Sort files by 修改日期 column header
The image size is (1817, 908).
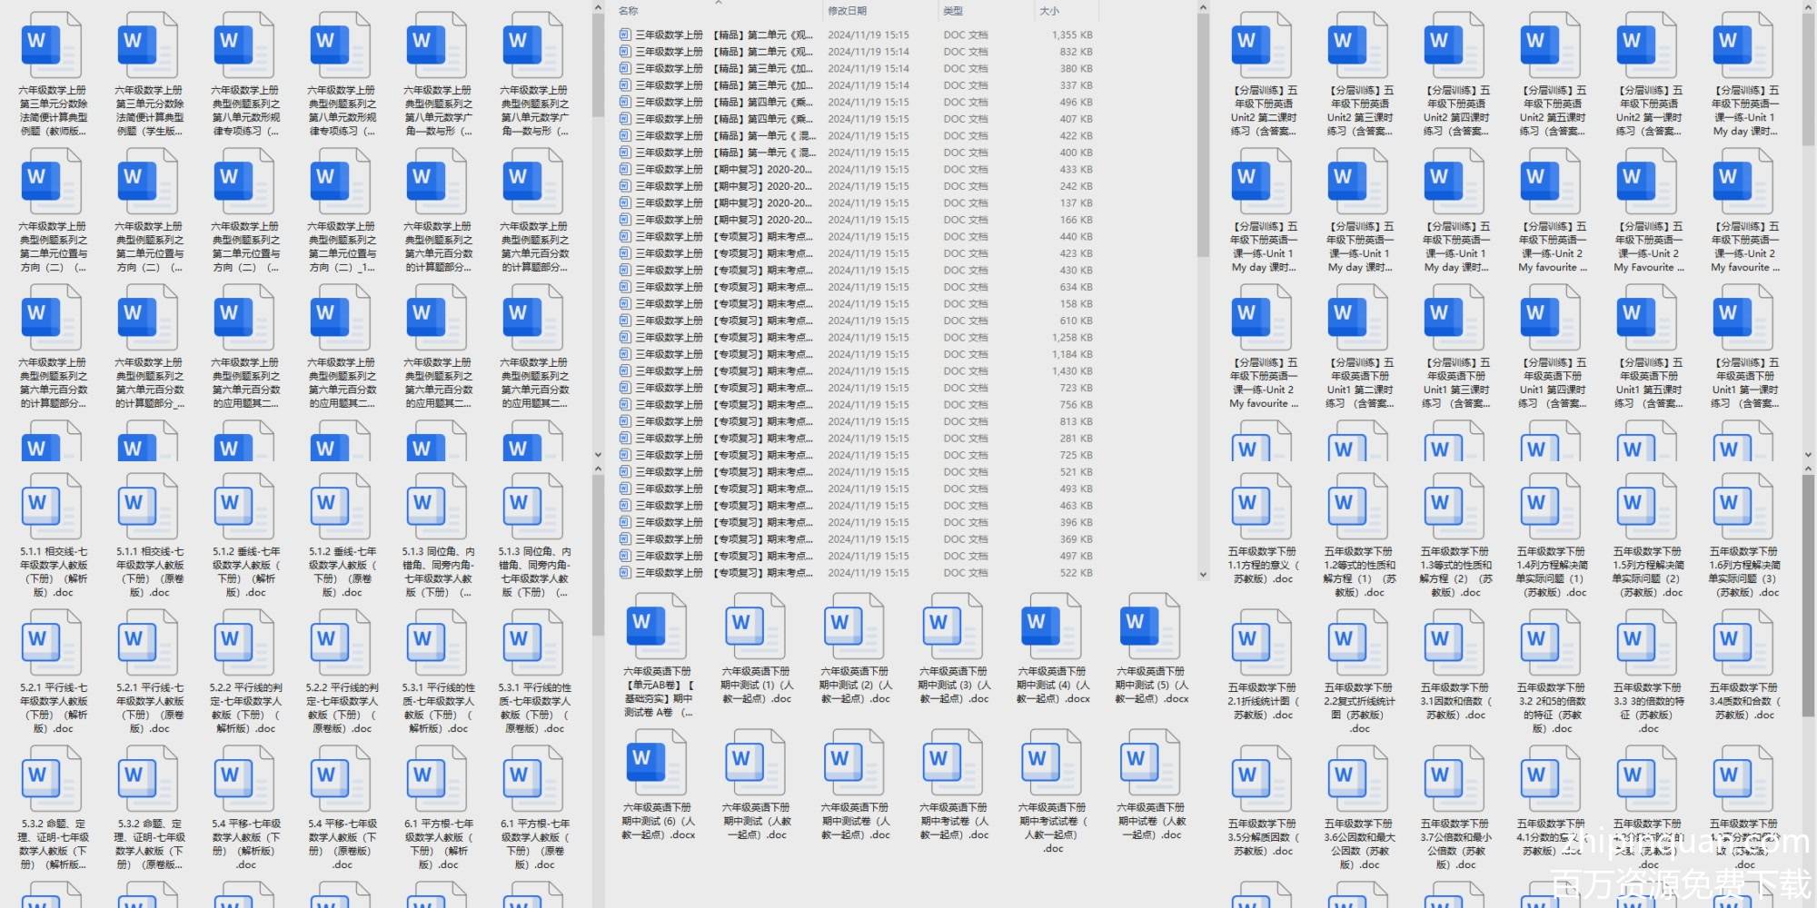[847, 11]
